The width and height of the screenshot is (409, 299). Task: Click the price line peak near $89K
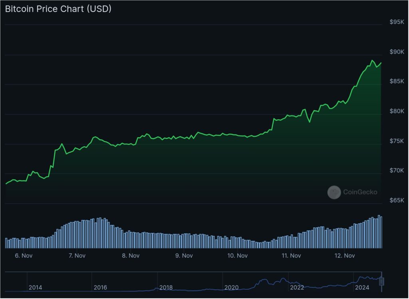(372, 60)
